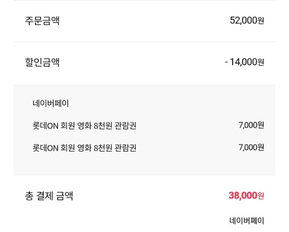This screenshot has width=289, height=232.
Task: Click the 네이버페이 heading in discount details
Action: pos(51,103)
